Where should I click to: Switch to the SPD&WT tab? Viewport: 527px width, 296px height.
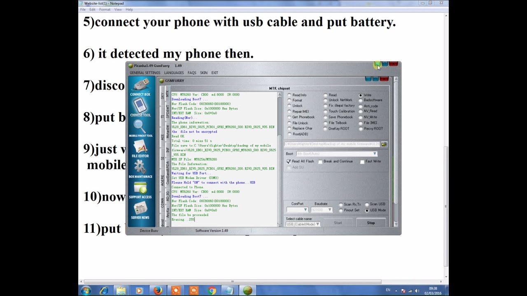pyautogui.click(x=167, y=111)
